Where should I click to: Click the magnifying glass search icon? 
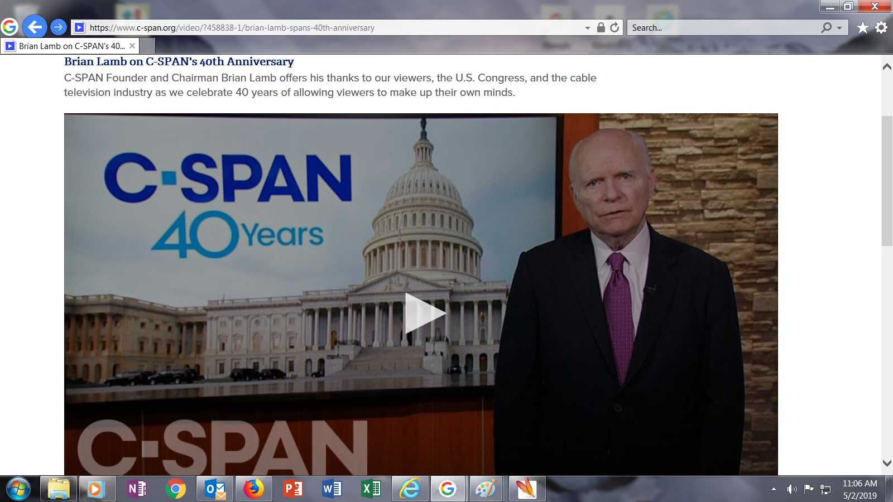coord(827,27)
